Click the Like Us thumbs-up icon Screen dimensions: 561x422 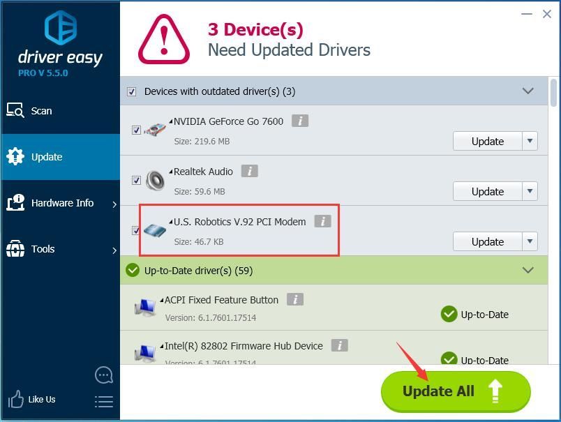(16, 399)
